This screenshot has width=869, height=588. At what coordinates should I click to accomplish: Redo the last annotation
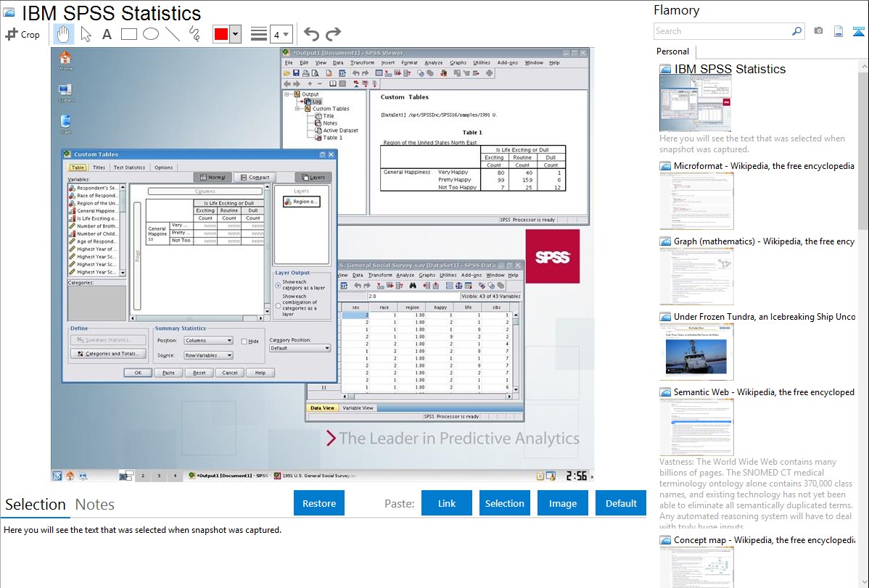(333, 34)
